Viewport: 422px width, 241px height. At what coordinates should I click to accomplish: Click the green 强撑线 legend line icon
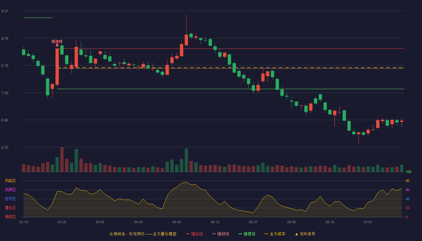point(240,234)
